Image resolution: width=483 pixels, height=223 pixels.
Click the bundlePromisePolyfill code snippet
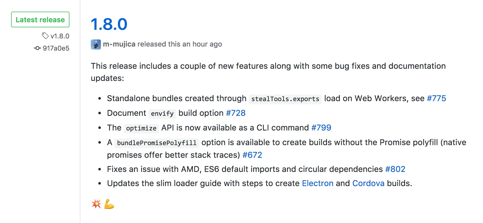(x=157, y=143)
